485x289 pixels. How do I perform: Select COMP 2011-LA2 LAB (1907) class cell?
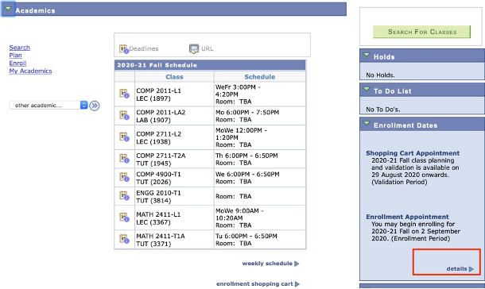tap(174, 116)
